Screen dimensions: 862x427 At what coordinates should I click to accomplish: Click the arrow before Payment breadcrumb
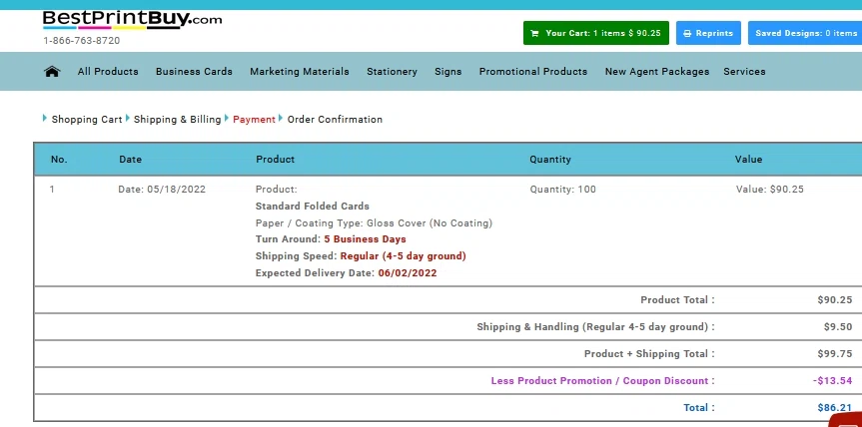pos(226,118)
